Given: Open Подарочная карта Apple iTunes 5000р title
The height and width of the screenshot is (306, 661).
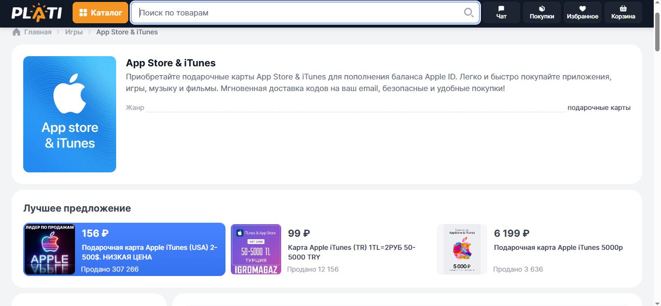Looking at the screenshot, I should coord(558,247).
